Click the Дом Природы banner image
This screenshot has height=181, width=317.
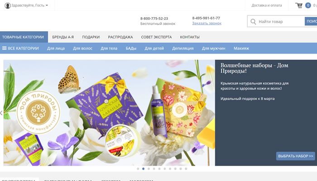(x=109, y=113)
